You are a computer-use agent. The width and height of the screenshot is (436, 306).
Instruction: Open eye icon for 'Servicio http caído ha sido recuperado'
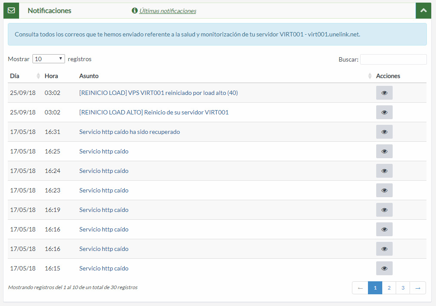click(384, 131)
